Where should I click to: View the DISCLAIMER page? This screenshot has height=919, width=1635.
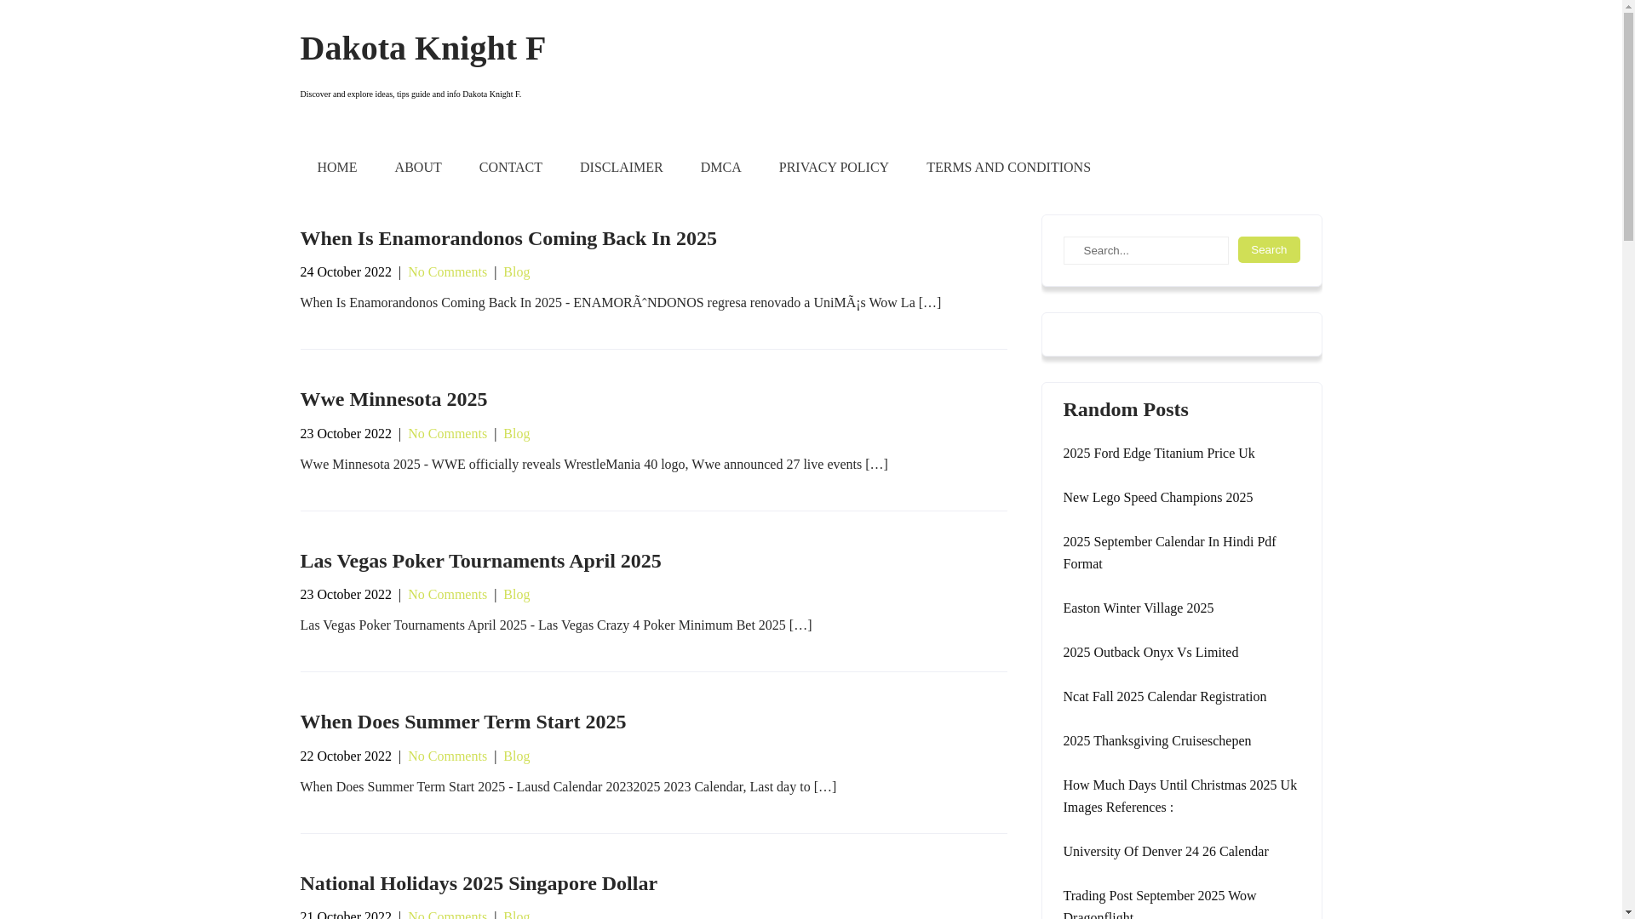[621, 168]
